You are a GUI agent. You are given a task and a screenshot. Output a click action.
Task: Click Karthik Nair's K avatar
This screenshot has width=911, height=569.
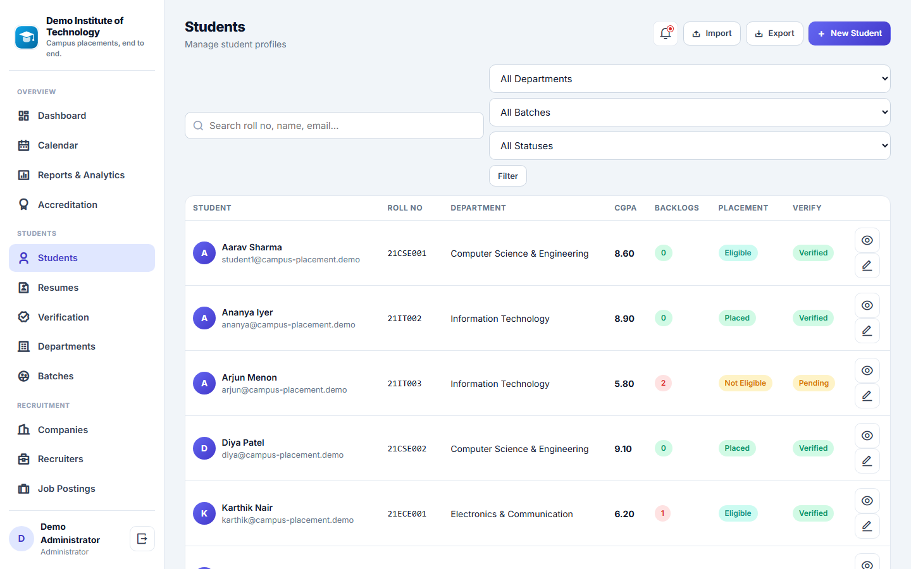pyautogui.click(x=204, y=513)
